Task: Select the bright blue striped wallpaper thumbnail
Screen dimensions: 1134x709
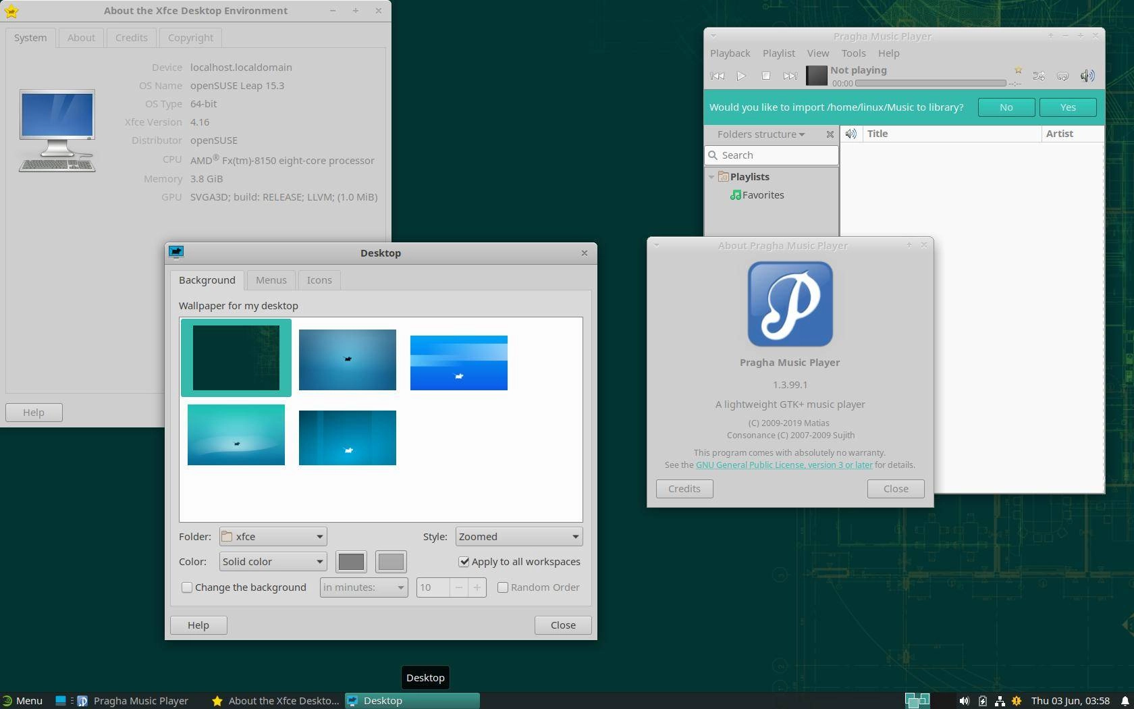Action: click(459, 363)
